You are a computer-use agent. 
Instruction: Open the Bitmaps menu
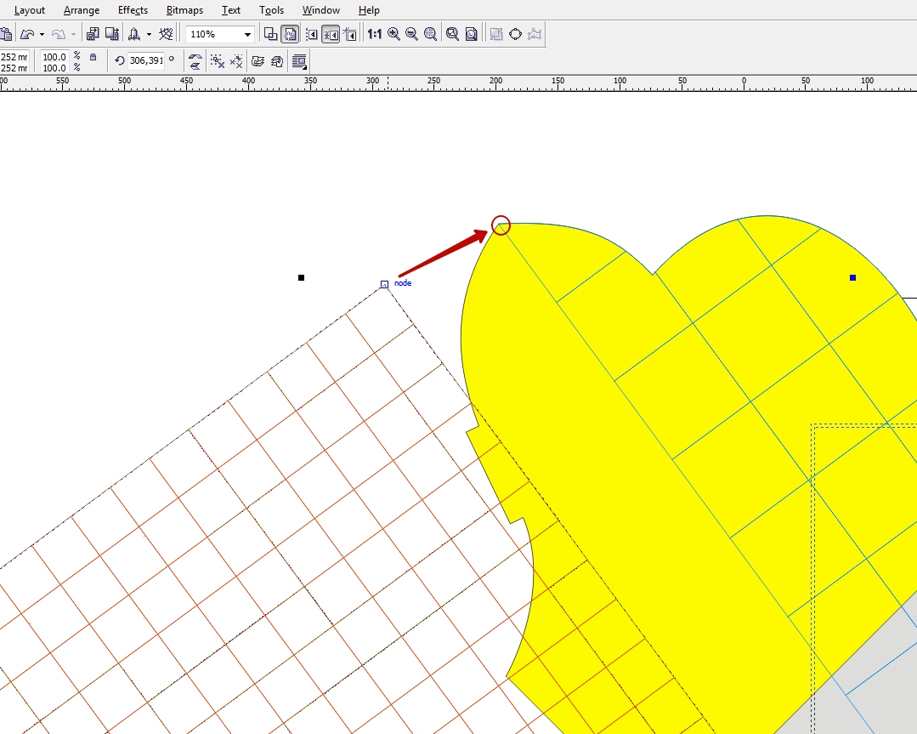(x=184, y=10)
